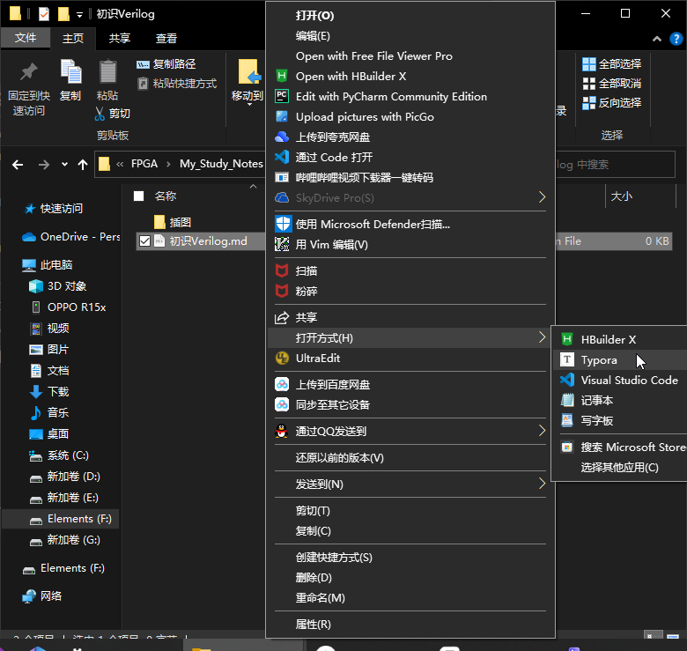
Task: Open Explorer help question mark icon
Action: coord(676,39)
